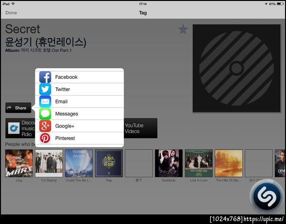Select Google+ text in share list
The width and height of the screenshot is (286, 224).
(65, 126)
